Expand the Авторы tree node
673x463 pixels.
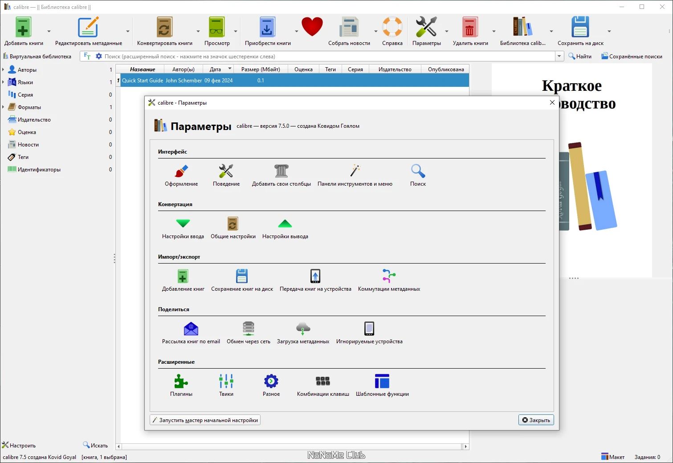point(3,70)
